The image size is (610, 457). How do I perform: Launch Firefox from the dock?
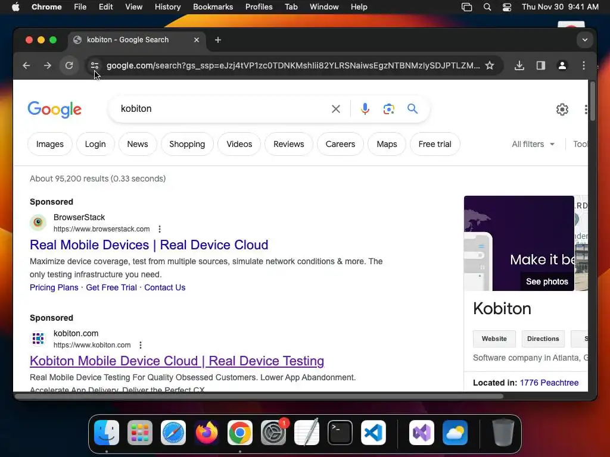[207, 433]
